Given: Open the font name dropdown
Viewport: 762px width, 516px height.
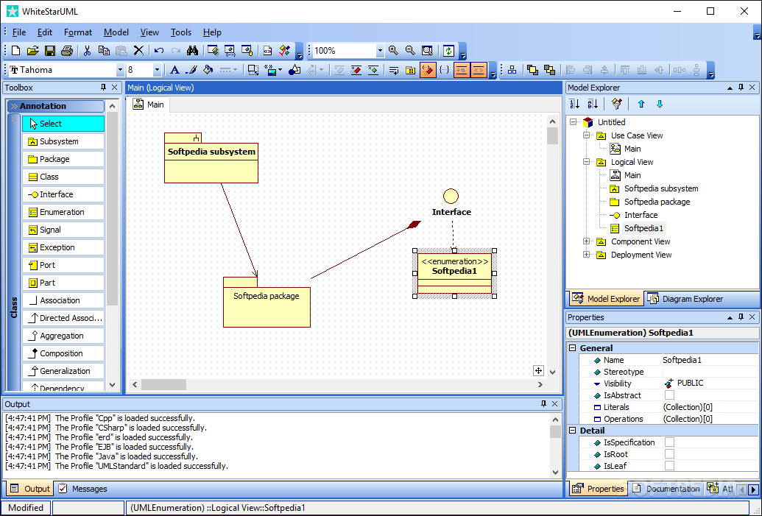Looking at the screenshot, I should pos(120,70).
